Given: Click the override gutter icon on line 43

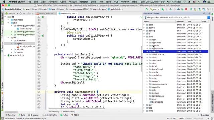Looking at the screenshot, I should tap(43, 36).
